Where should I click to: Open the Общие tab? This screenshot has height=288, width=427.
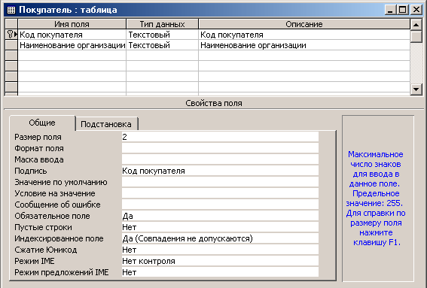[42, 123]
